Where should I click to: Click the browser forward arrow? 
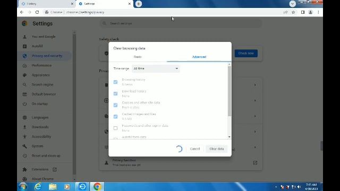[30, 12]
